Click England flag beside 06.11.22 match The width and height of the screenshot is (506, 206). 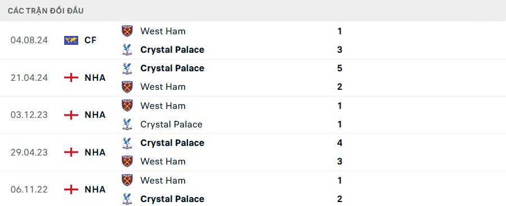(x=71, y=190)
